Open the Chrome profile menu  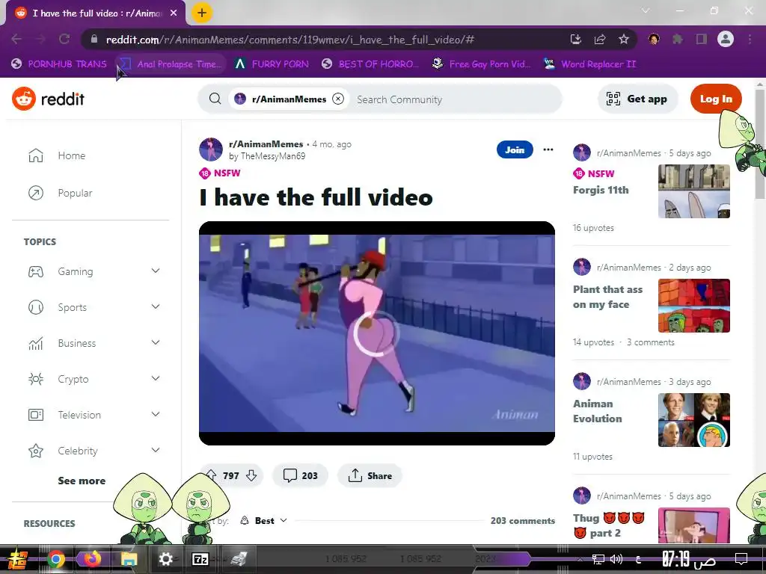726,39
